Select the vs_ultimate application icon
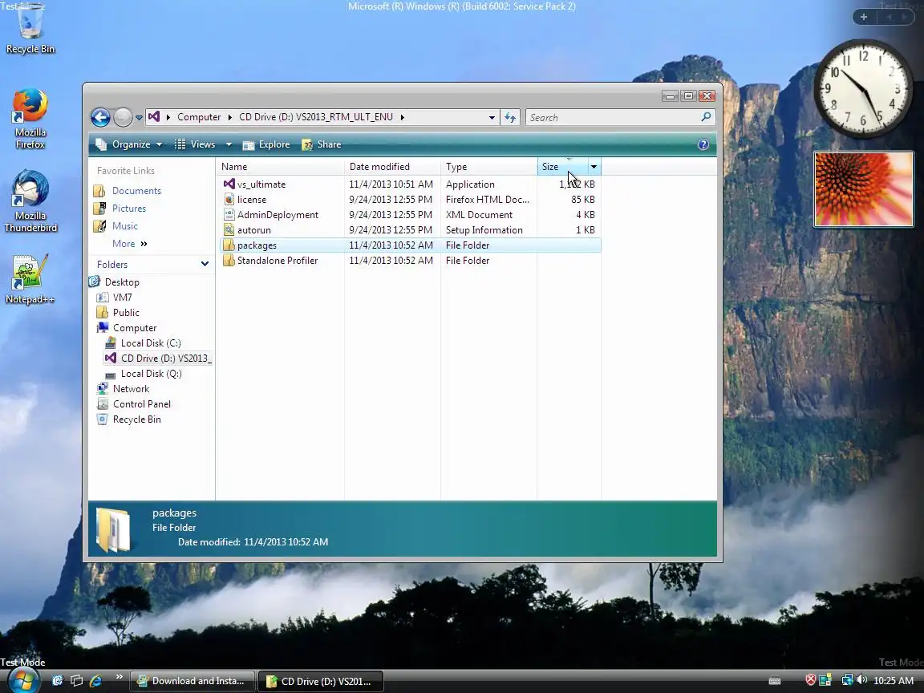Screen dimensions: 924x693 coord(229,184)
